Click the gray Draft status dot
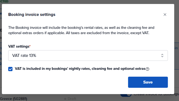Screen dimensions: 179x101 pyautogui.click(x=65, y=99)
